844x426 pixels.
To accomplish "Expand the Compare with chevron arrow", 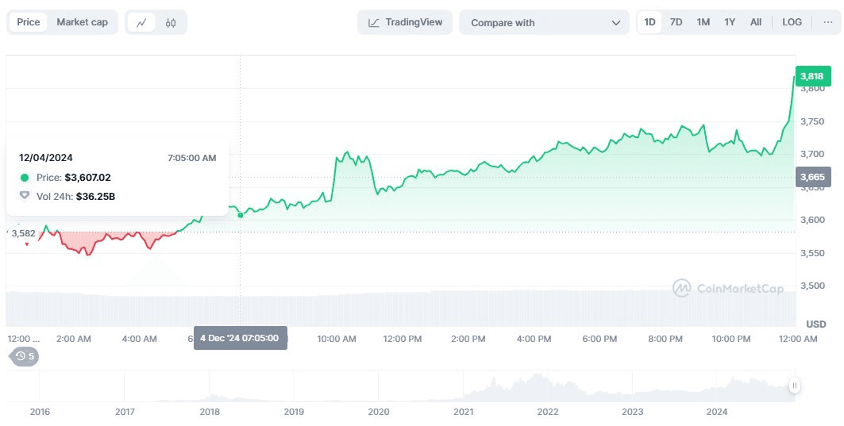I will tap(616, 23).
